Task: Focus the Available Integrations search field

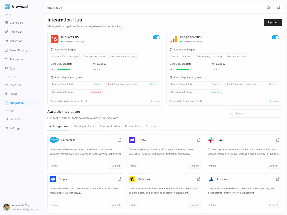Action: click(x=255, y=113)
